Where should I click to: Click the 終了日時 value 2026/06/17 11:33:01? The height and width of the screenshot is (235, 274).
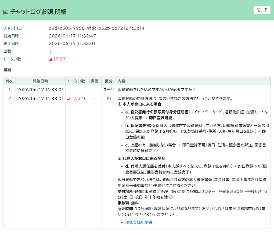click(x=72, y=44)
